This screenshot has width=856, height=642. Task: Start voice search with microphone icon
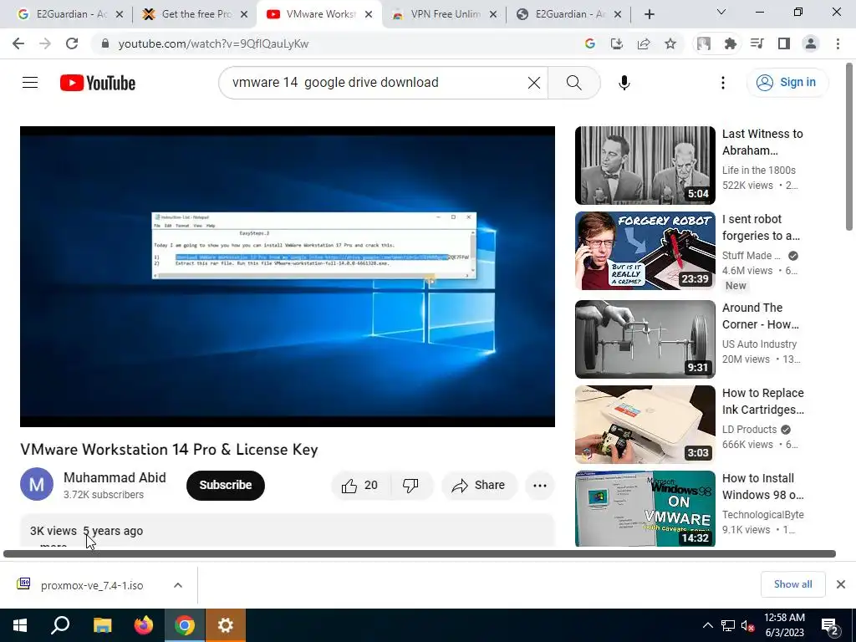pyautogui.click(x=624, y=83)
